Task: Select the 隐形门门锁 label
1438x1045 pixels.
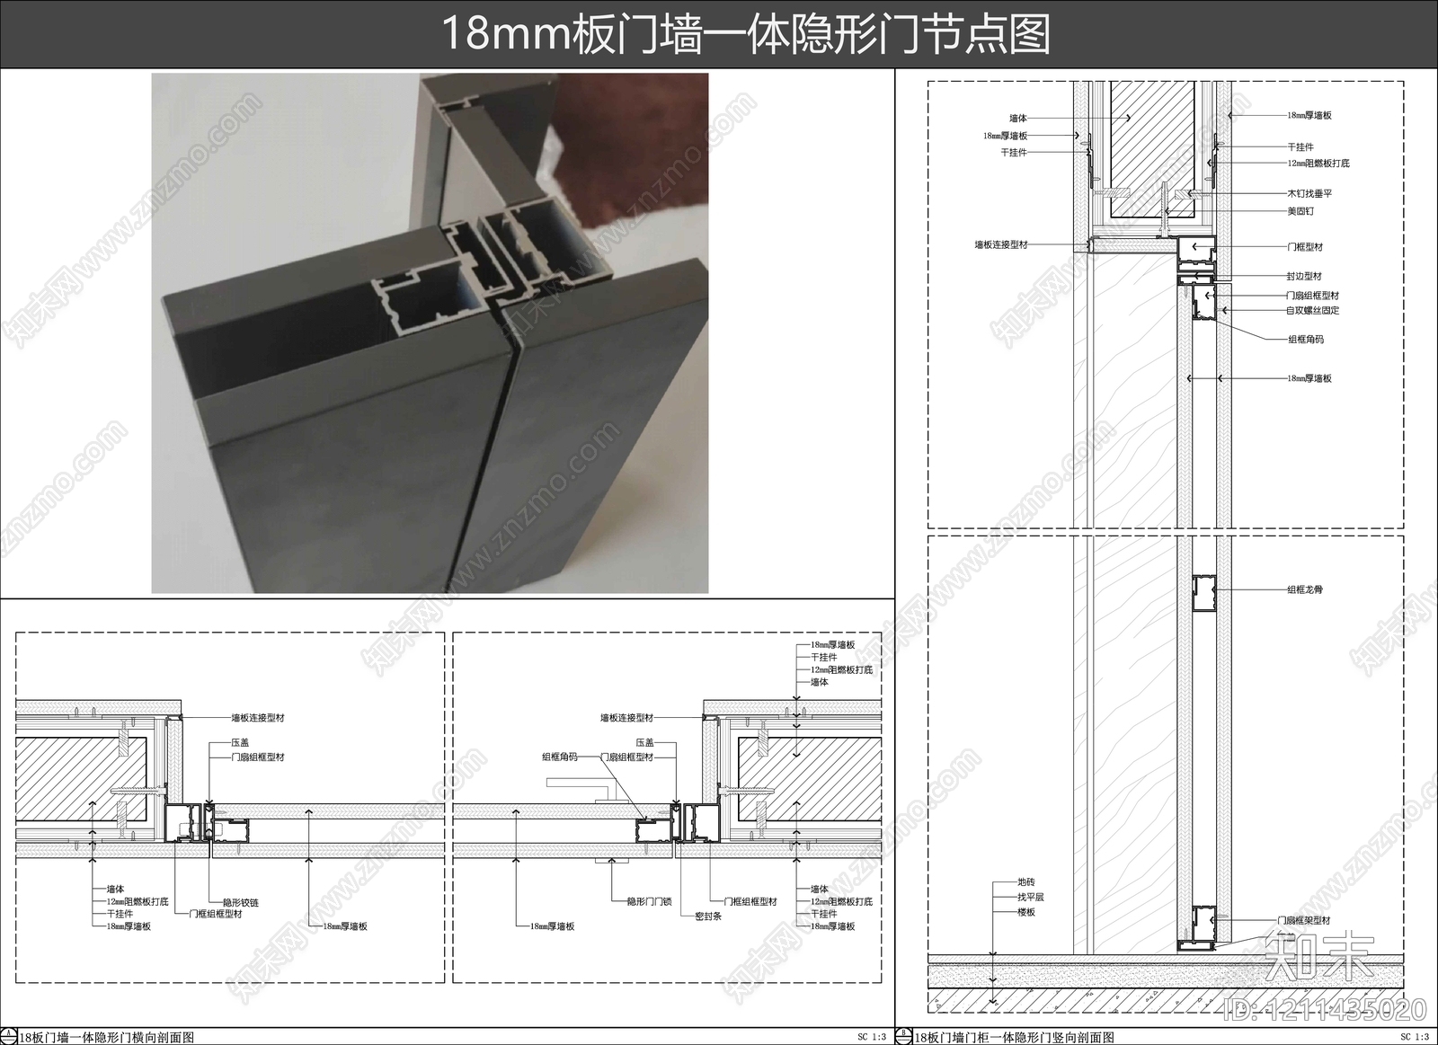Action: click(649, 901)
